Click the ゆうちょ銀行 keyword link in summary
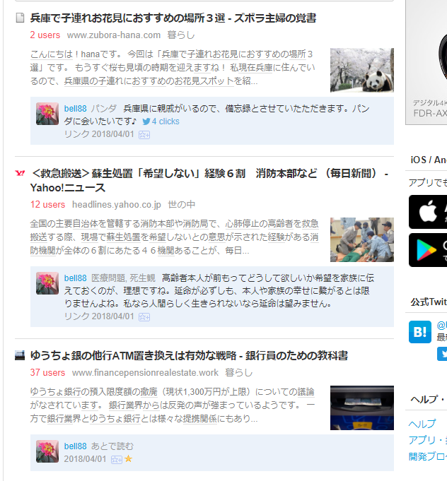The width and height of the screenshot is (447, 481). pos(115,419)
